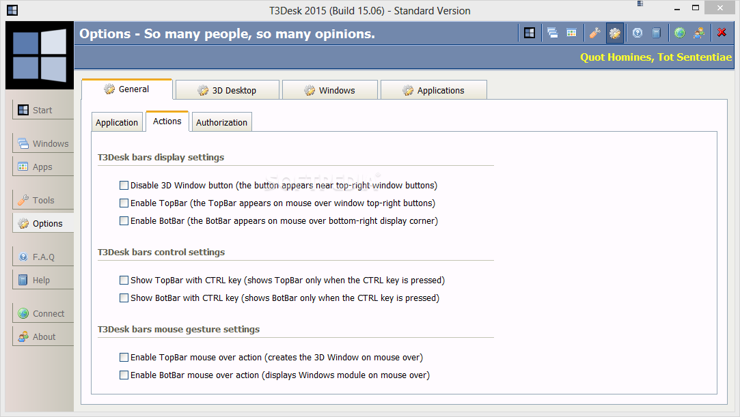Open Windows in the left sidebar

click(x=43, y=143)
